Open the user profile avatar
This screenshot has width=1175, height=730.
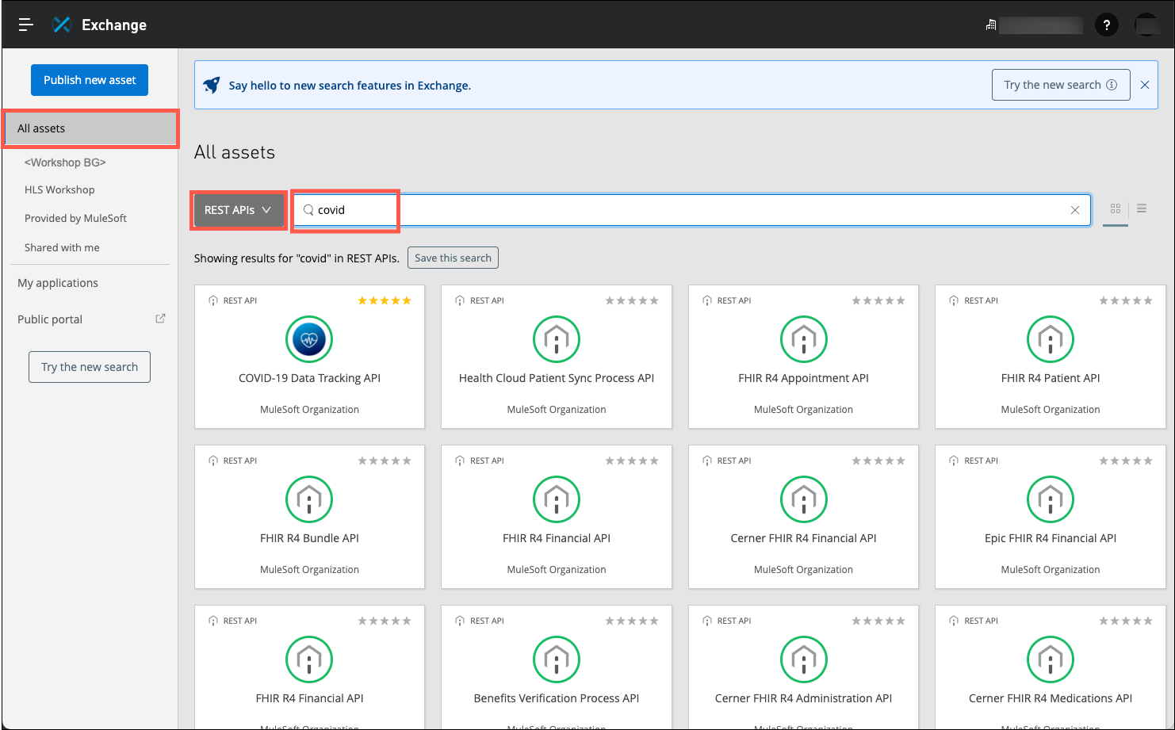coord(1146,25)
